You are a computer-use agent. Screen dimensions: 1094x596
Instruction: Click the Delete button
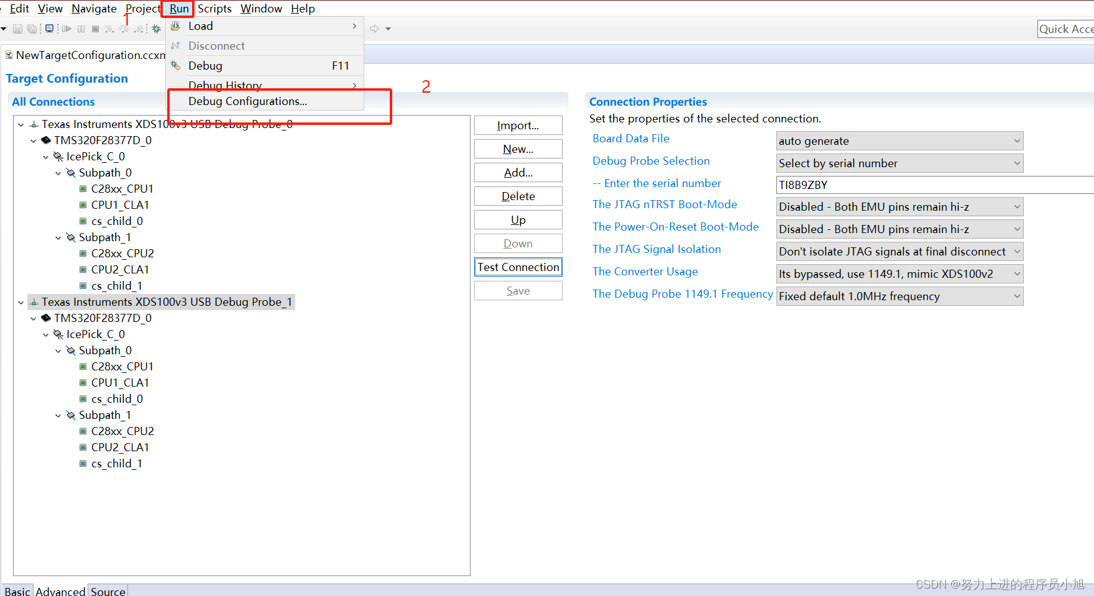pos(518,196)
